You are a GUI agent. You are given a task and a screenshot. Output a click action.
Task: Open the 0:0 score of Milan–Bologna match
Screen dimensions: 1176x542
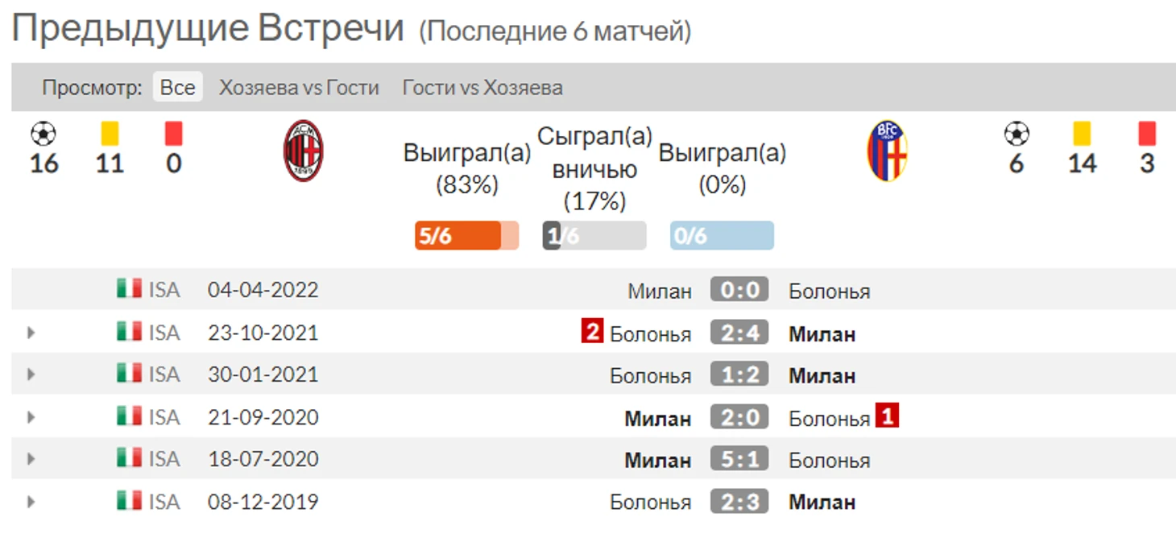point(739,290)
